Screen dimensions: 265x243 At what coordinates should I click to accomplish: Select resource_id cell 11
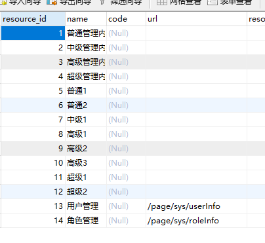pos(33,178)
